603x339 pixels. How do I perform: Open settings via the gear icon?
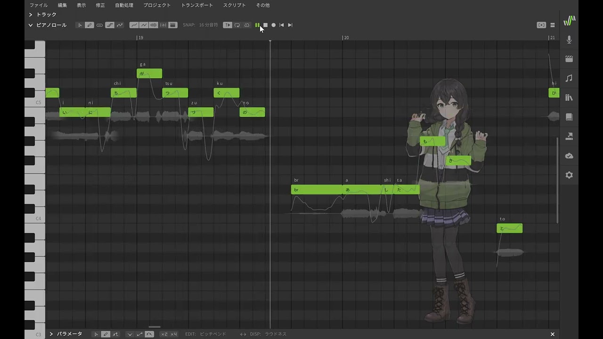point(569,175)
